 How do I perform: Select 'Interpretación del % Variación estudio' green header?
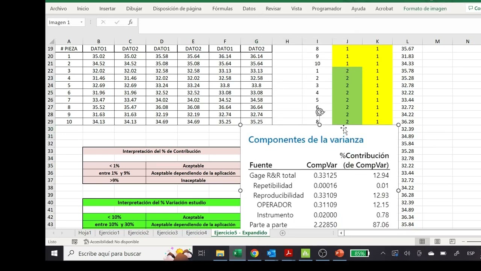[162, 202]
